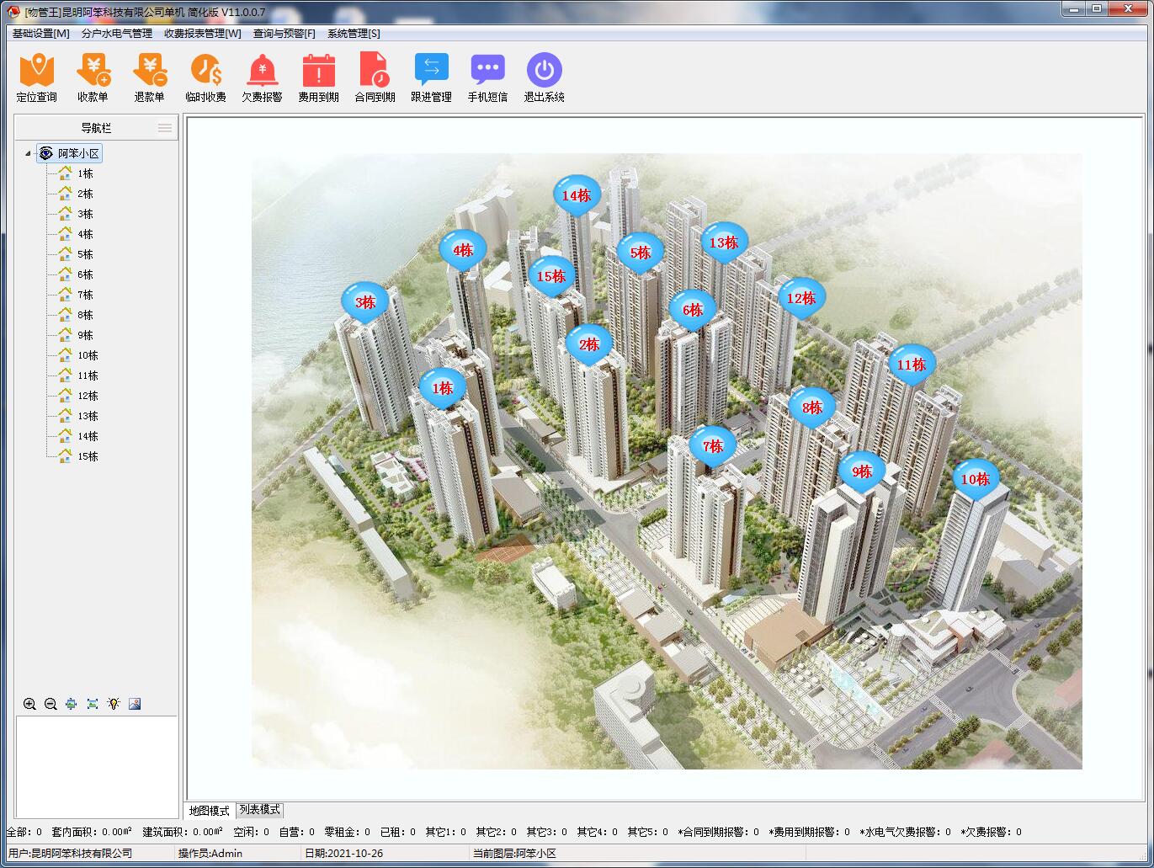
Task: Click the 7栋 map pin
Action: 712,446
